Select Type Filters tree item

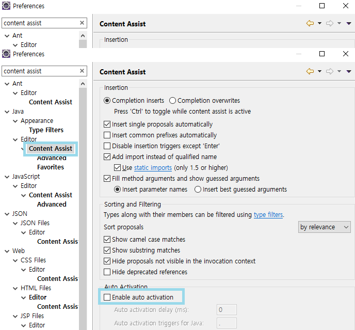pos(46,130)
